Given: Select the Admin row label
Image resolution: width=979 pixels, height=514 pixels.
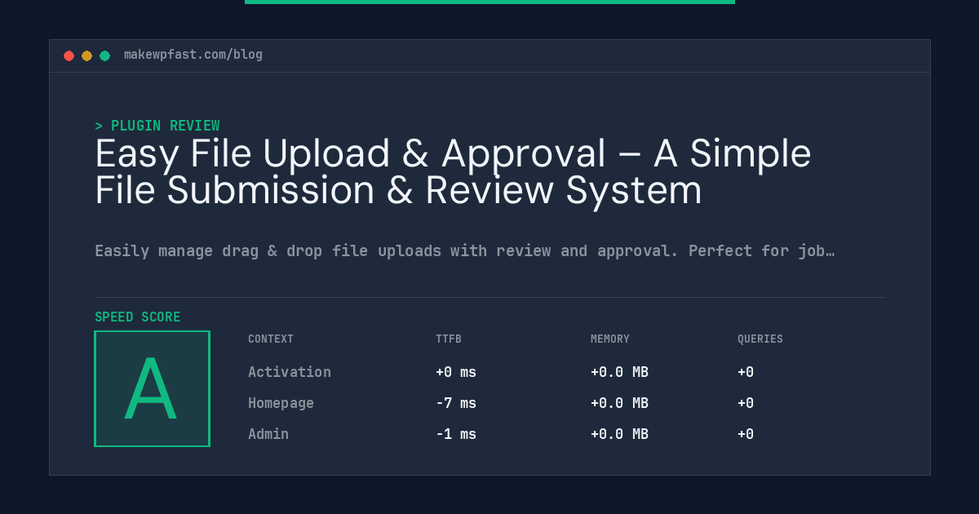Looking at the screenshot, I should 268,434.
